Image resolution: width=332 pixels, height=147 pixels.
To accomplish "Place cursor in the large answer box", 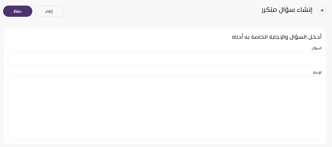I will click(x=164, y=108).
